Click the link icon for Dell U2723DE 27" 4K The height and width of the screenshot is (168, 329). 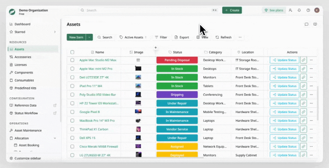pyautogui.click(x=303, y=77)
